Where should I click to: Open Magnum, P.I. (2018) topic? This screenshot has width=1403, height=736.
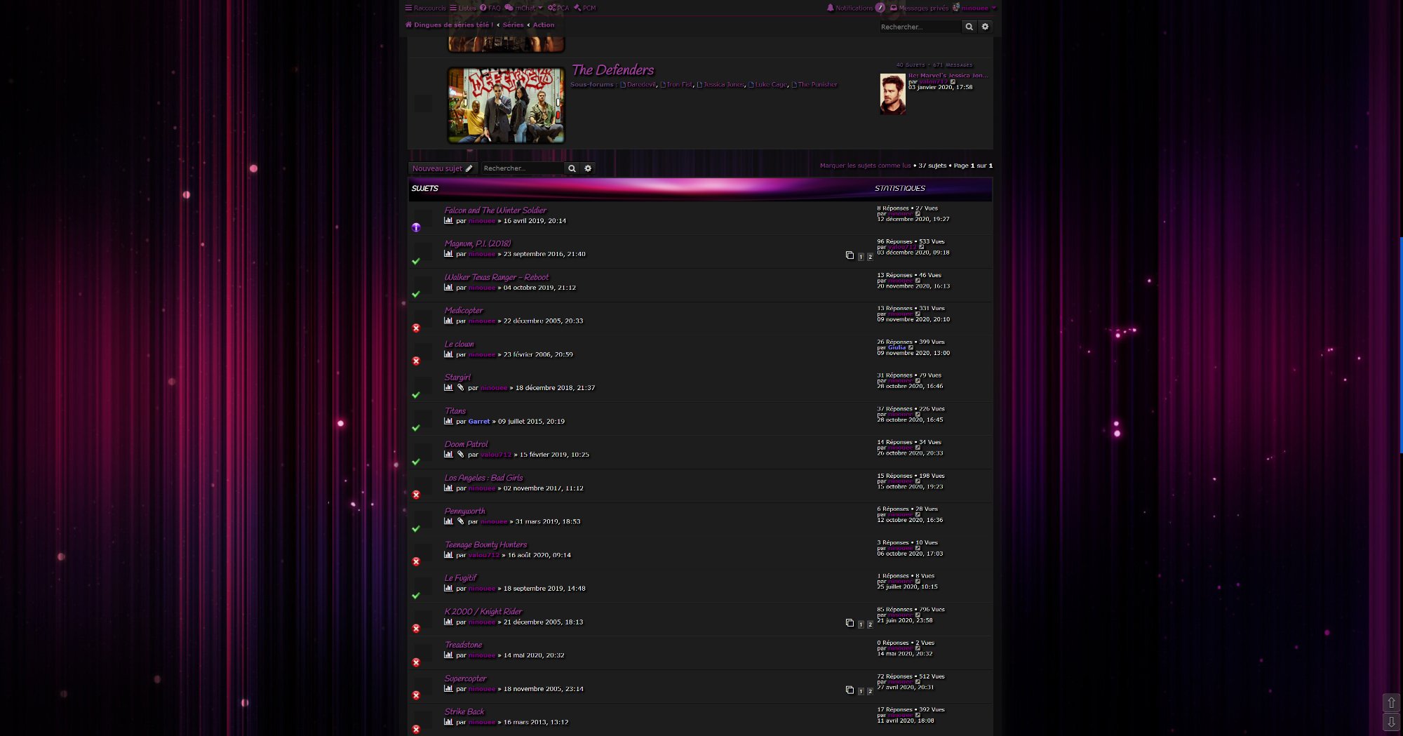pos(478,243)
